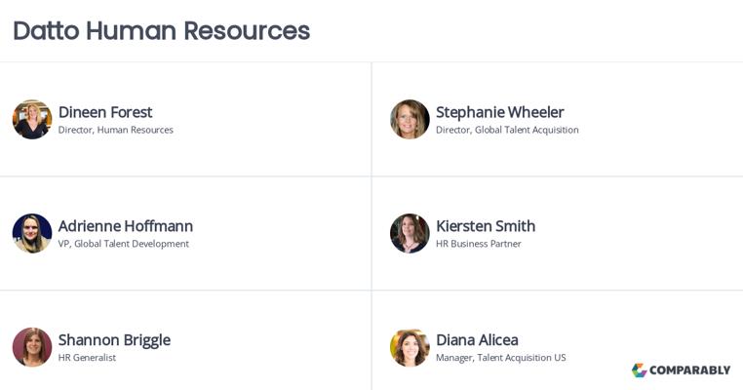The width and height of the screenshot is (743, 390).
Task: Open Stephanie Wheeler's profile photo
Action: pos(410,119)
